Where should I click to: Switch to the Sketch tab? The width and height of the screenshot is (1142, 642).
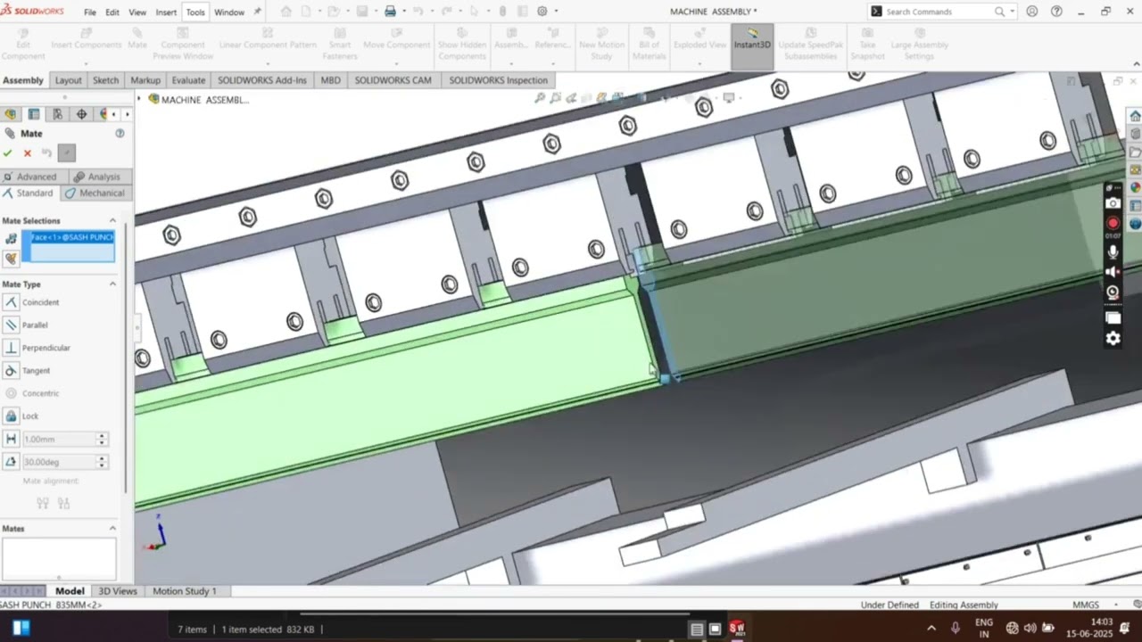pos(105,80)
